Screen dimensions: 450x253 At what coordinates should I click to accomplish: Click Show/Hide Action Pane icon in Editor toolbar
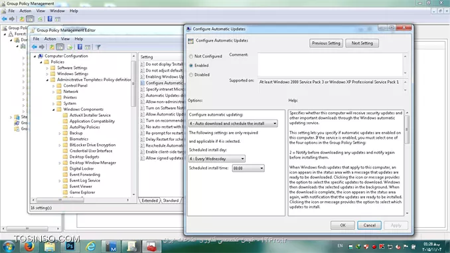coord(88,46)
